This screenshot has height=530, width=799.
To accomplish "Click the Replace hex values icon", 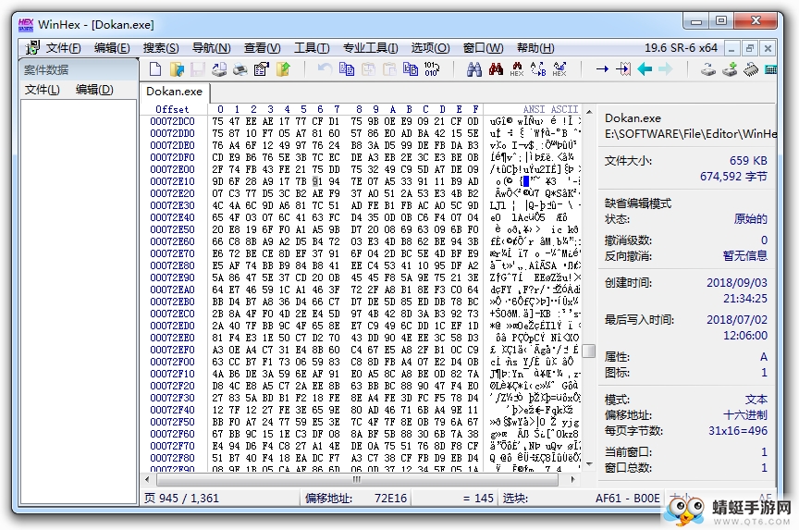I will pos(559,68).
